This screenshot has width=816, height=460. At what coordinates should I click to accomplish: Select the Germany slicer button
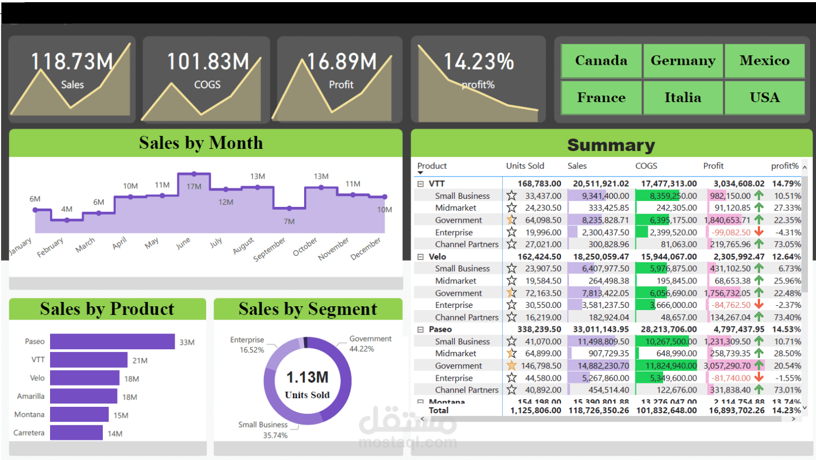tap(683, 61)
